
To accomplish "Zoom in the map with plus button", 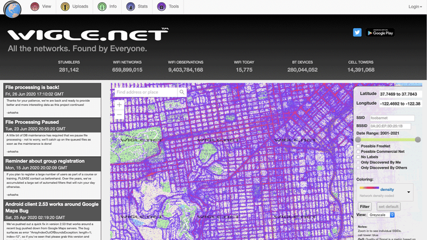I will (119, 105).
